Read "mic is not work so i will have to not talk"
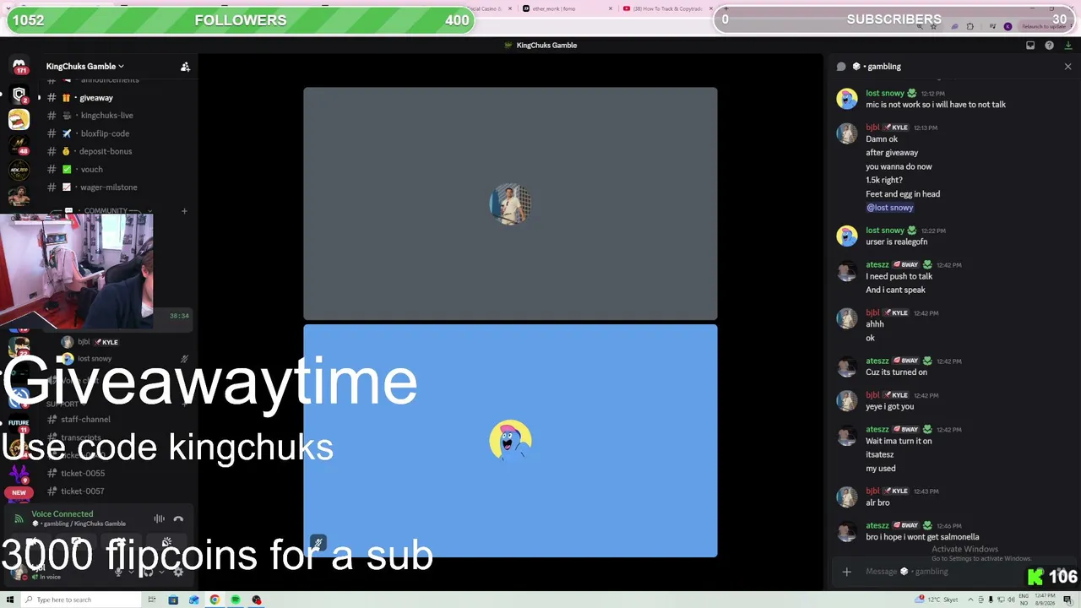 (936, 105)
